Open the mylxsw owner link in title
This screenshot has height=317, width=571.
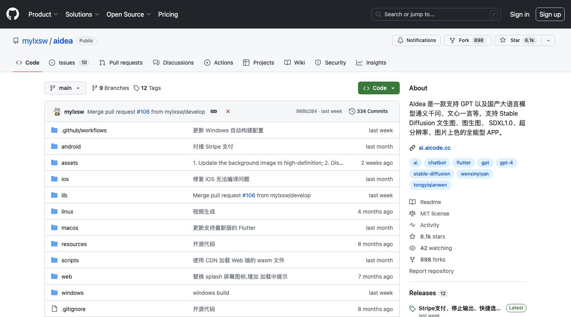pos(35,41)
